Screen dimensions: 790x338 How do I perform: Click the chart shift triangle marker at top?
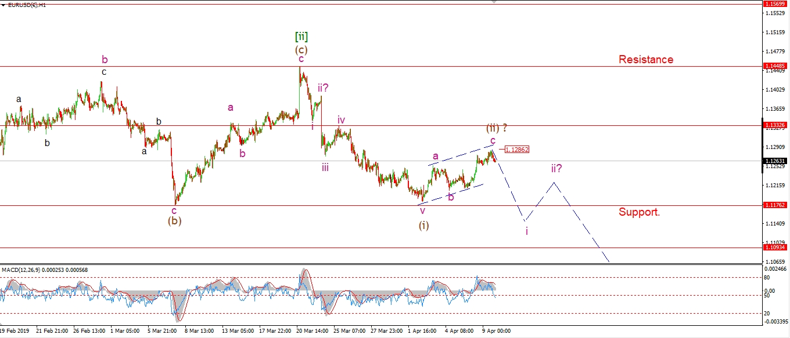pyautogui.click(x=494, y=2)
